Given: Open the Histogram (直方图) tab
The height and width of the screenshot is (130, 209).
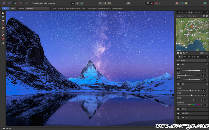Looking at the screenshot, I should pos(181,12).
